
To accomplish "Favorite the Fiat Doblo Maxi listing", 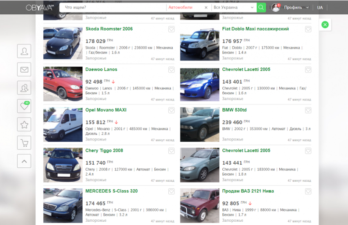I will tap(308, 29).
